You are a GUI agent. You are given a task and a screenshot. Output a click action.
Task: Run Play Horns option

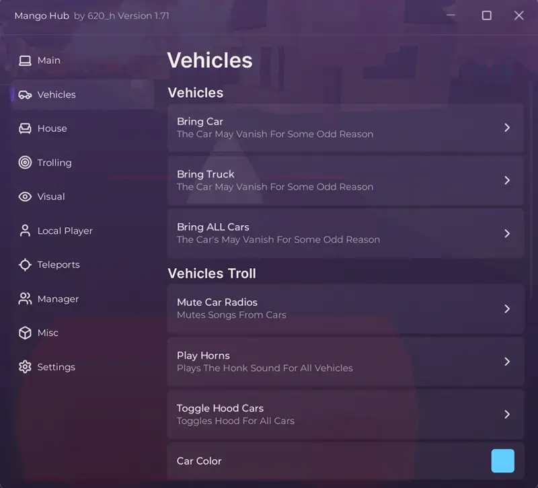346,362
